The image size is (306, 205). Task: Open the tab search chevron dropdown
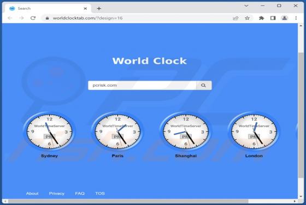246,6
